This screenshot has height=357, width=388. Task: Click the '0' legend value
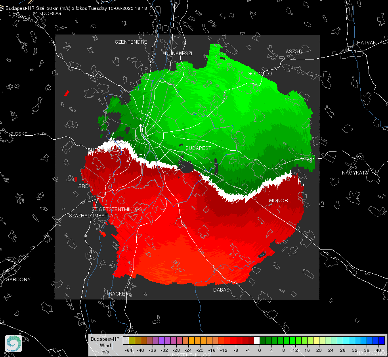click(x=259, y=350)
